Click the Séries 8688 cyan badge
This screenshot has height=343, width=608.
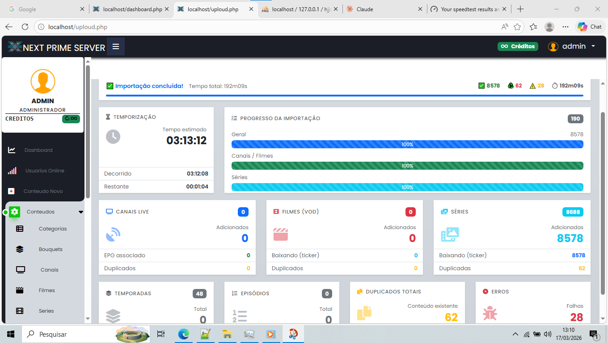(x=573, y=212)
